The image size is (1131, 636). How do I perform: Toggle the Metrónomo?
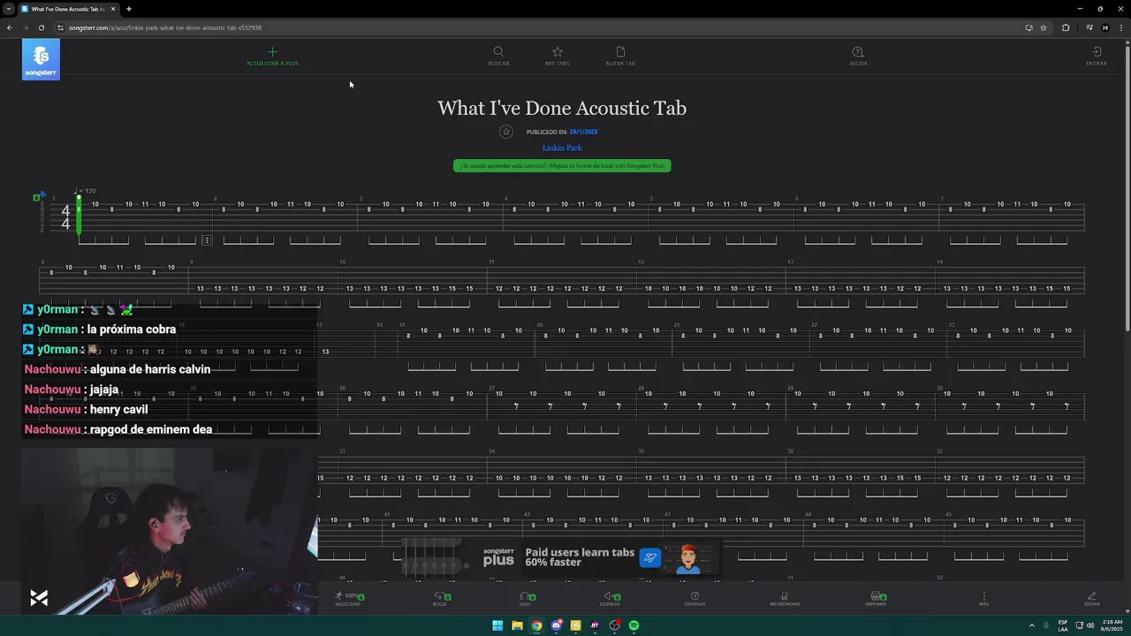(x=785, y=598)
